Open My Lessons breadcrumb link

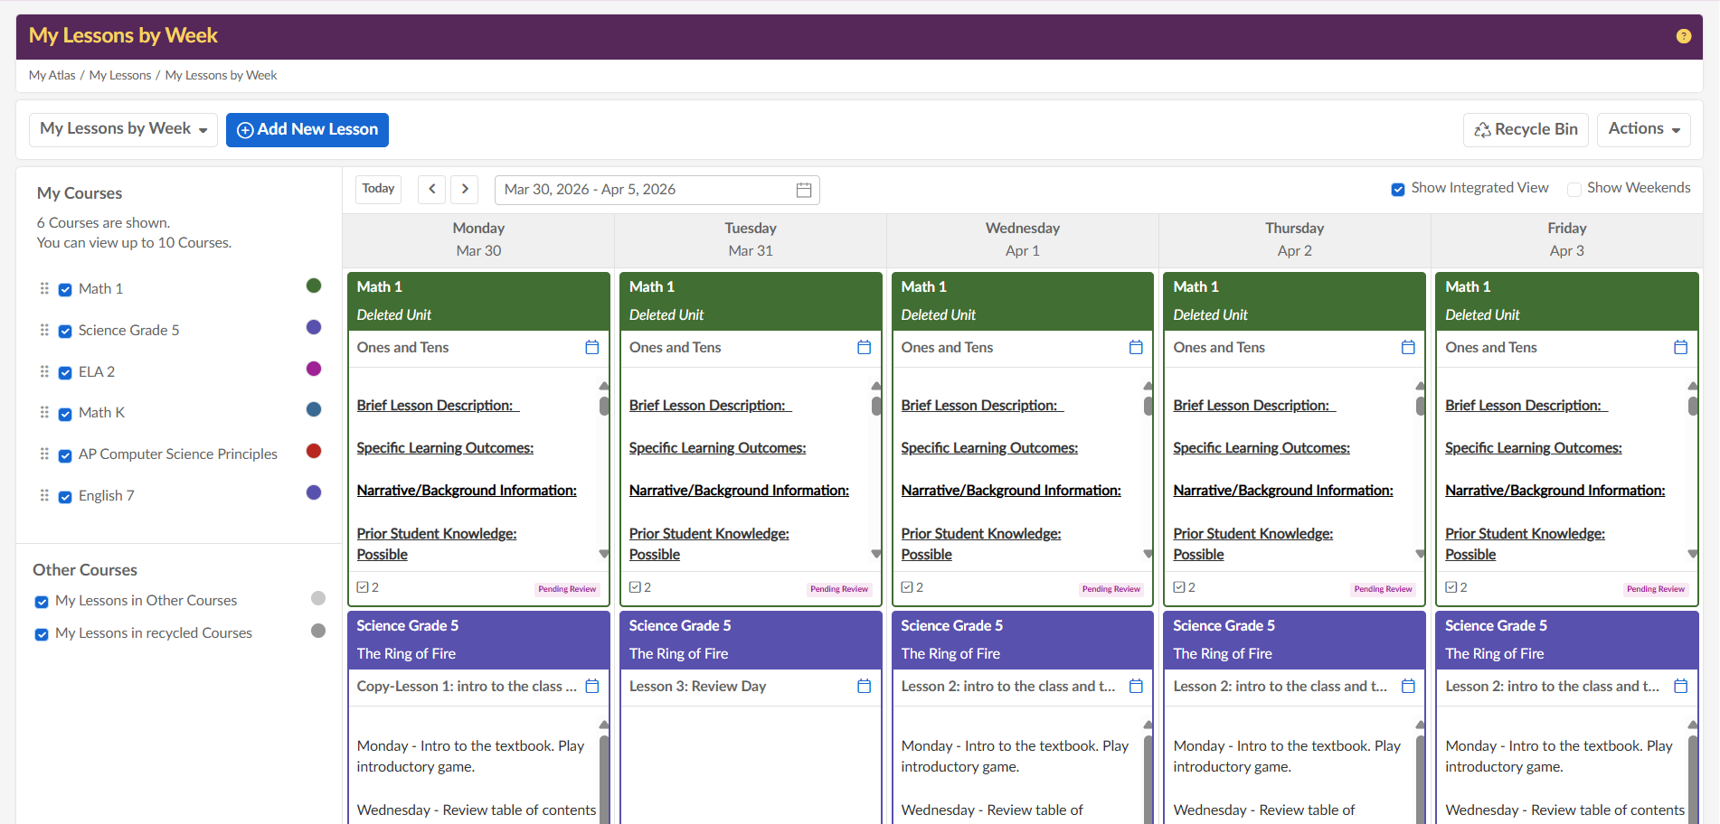(x=119, y=75)
